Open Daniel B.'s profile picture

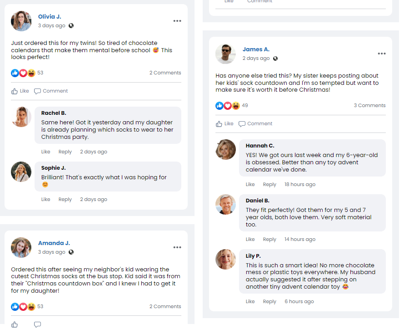point(225,205)
